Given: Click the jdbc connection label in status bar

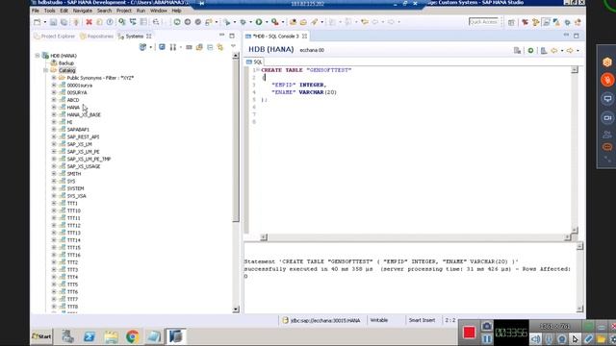Looking at the screenshot, I should pos(325,320).
